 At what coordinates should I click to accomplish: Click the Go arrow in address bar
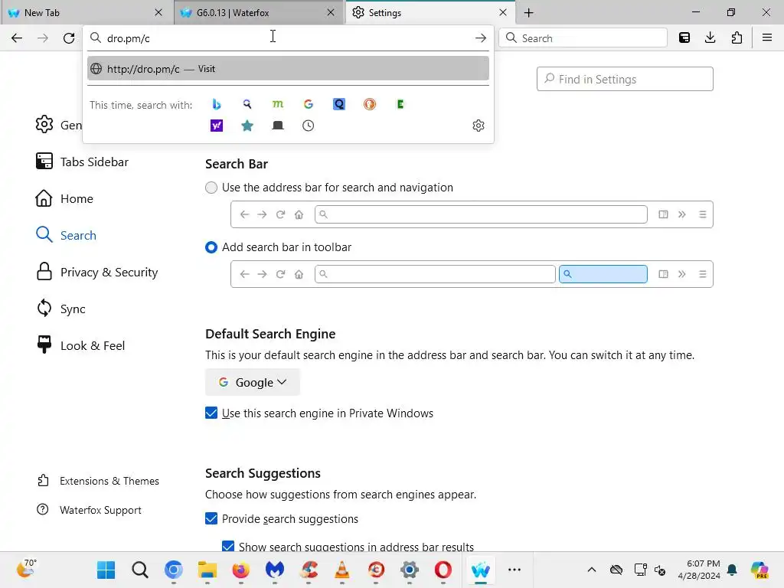[481, 38]
